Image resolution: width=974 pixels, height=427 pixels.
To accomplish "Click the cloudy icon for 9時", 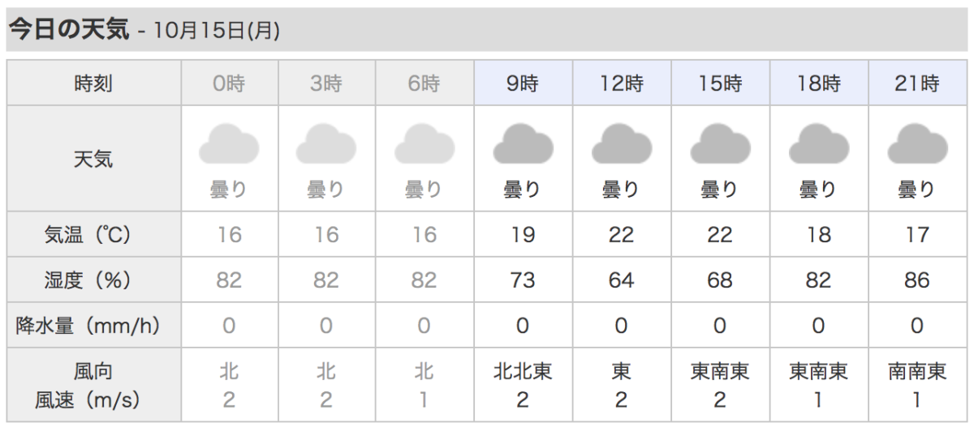I will pyautogui.click(x=524, y=144).
